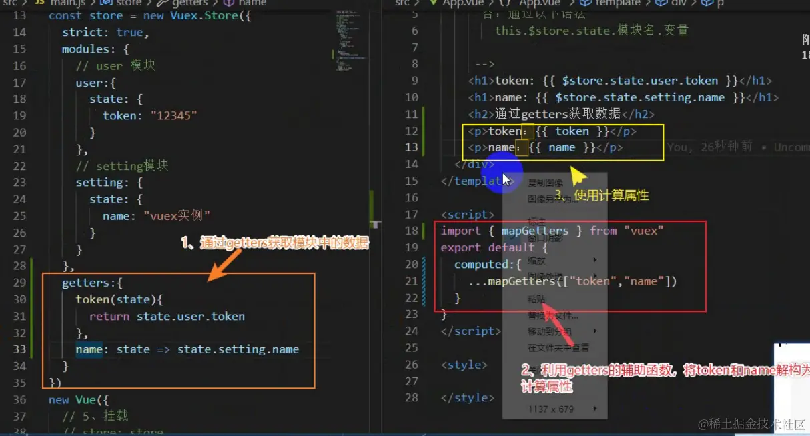Expand the 1137 x 679 submenu arrow

click(x=594, y=409)
